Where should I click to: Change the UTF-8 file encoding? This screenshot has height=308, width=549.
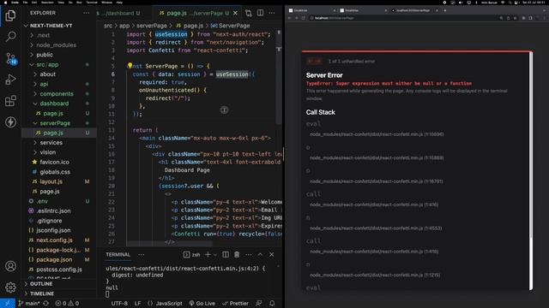(x=119, y=303)
